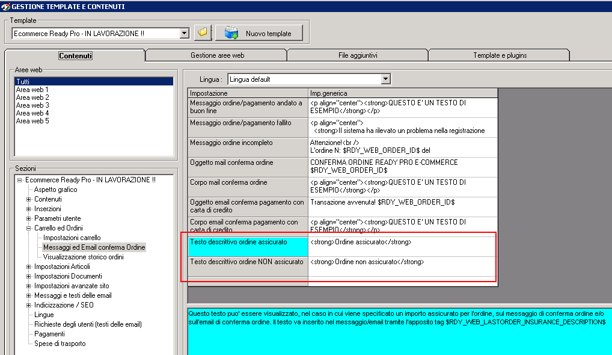Select Visualizzazione storico ordini item

[x=83, y=256]
